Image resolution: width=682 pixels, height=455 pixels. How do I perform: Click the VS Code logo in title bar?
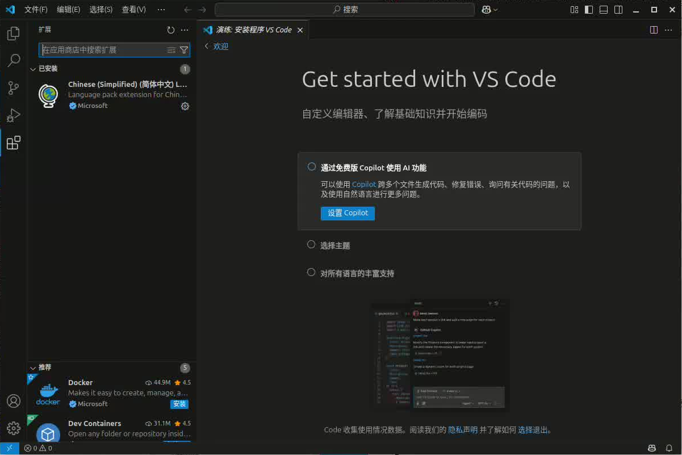[x=10, y=10]
